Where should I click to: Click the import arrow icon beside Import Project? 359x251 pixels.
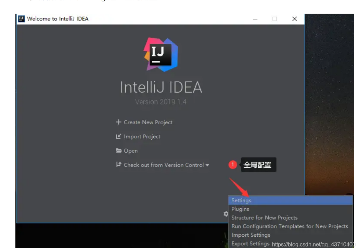(118, 136)
